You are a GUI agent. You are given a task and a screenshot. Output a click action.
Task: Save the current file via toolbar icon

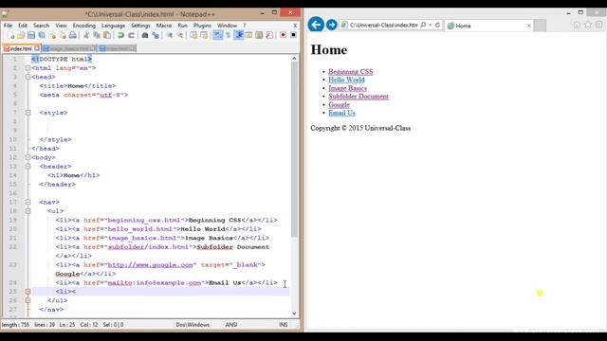click(31, 35)
